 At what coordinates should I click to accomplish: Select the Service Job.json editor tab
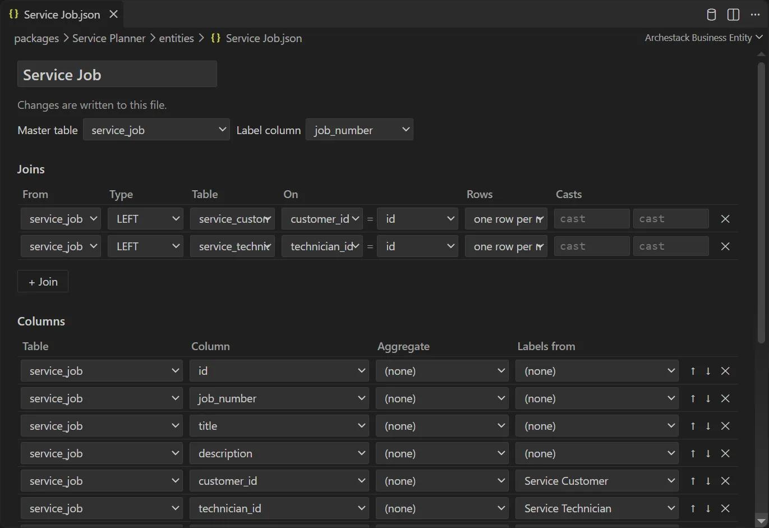point(61,15)
